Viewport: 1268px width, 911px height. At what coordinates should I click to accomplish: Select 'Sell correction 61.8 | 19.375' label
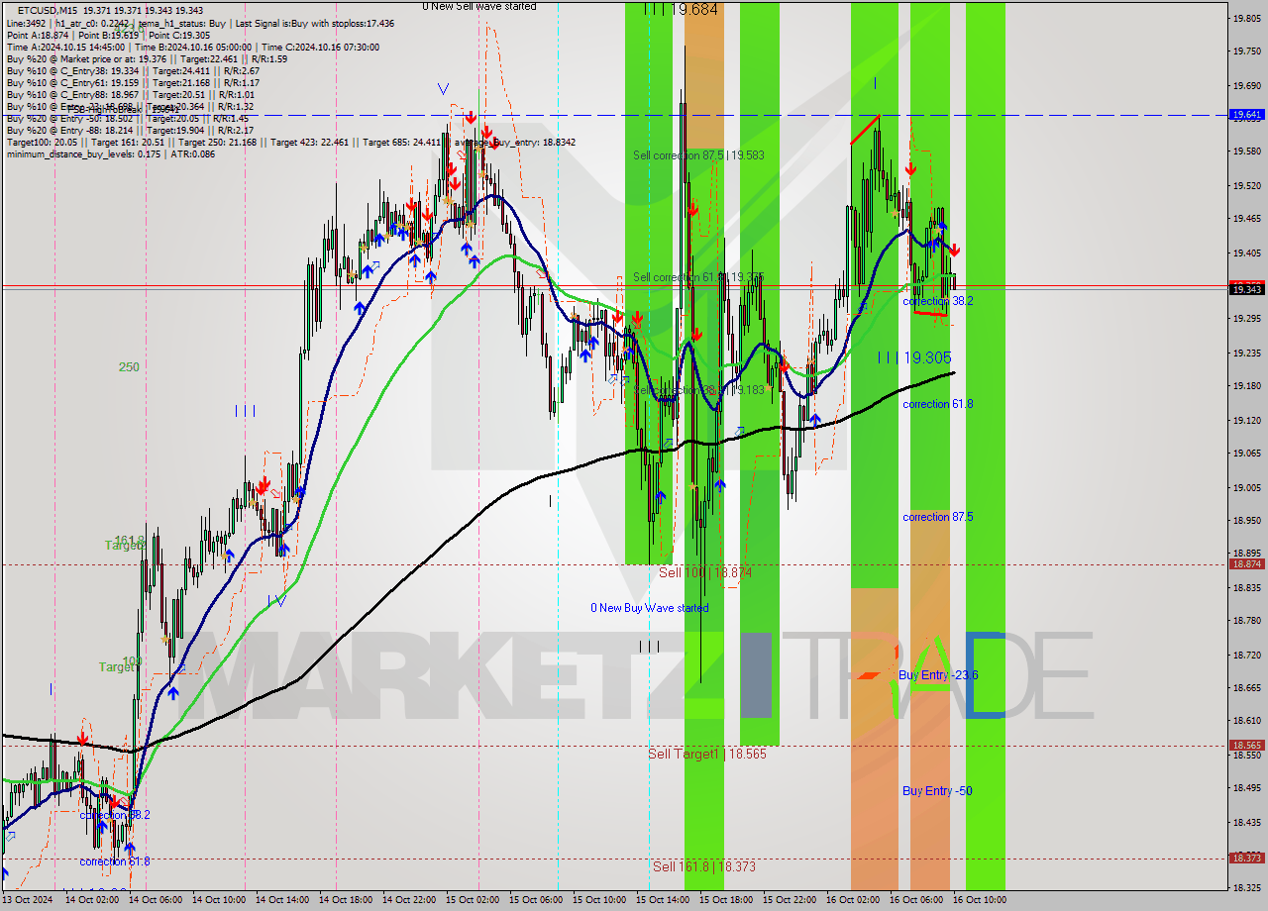click(698, 277)
